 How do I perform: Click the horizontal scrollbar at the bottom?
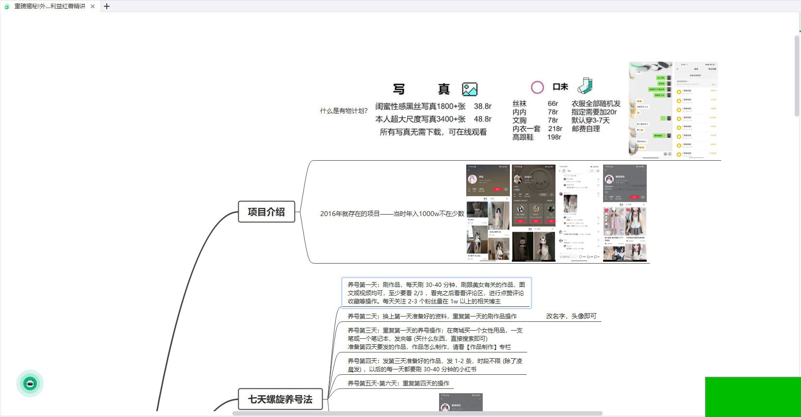click(x=417, y=414)
